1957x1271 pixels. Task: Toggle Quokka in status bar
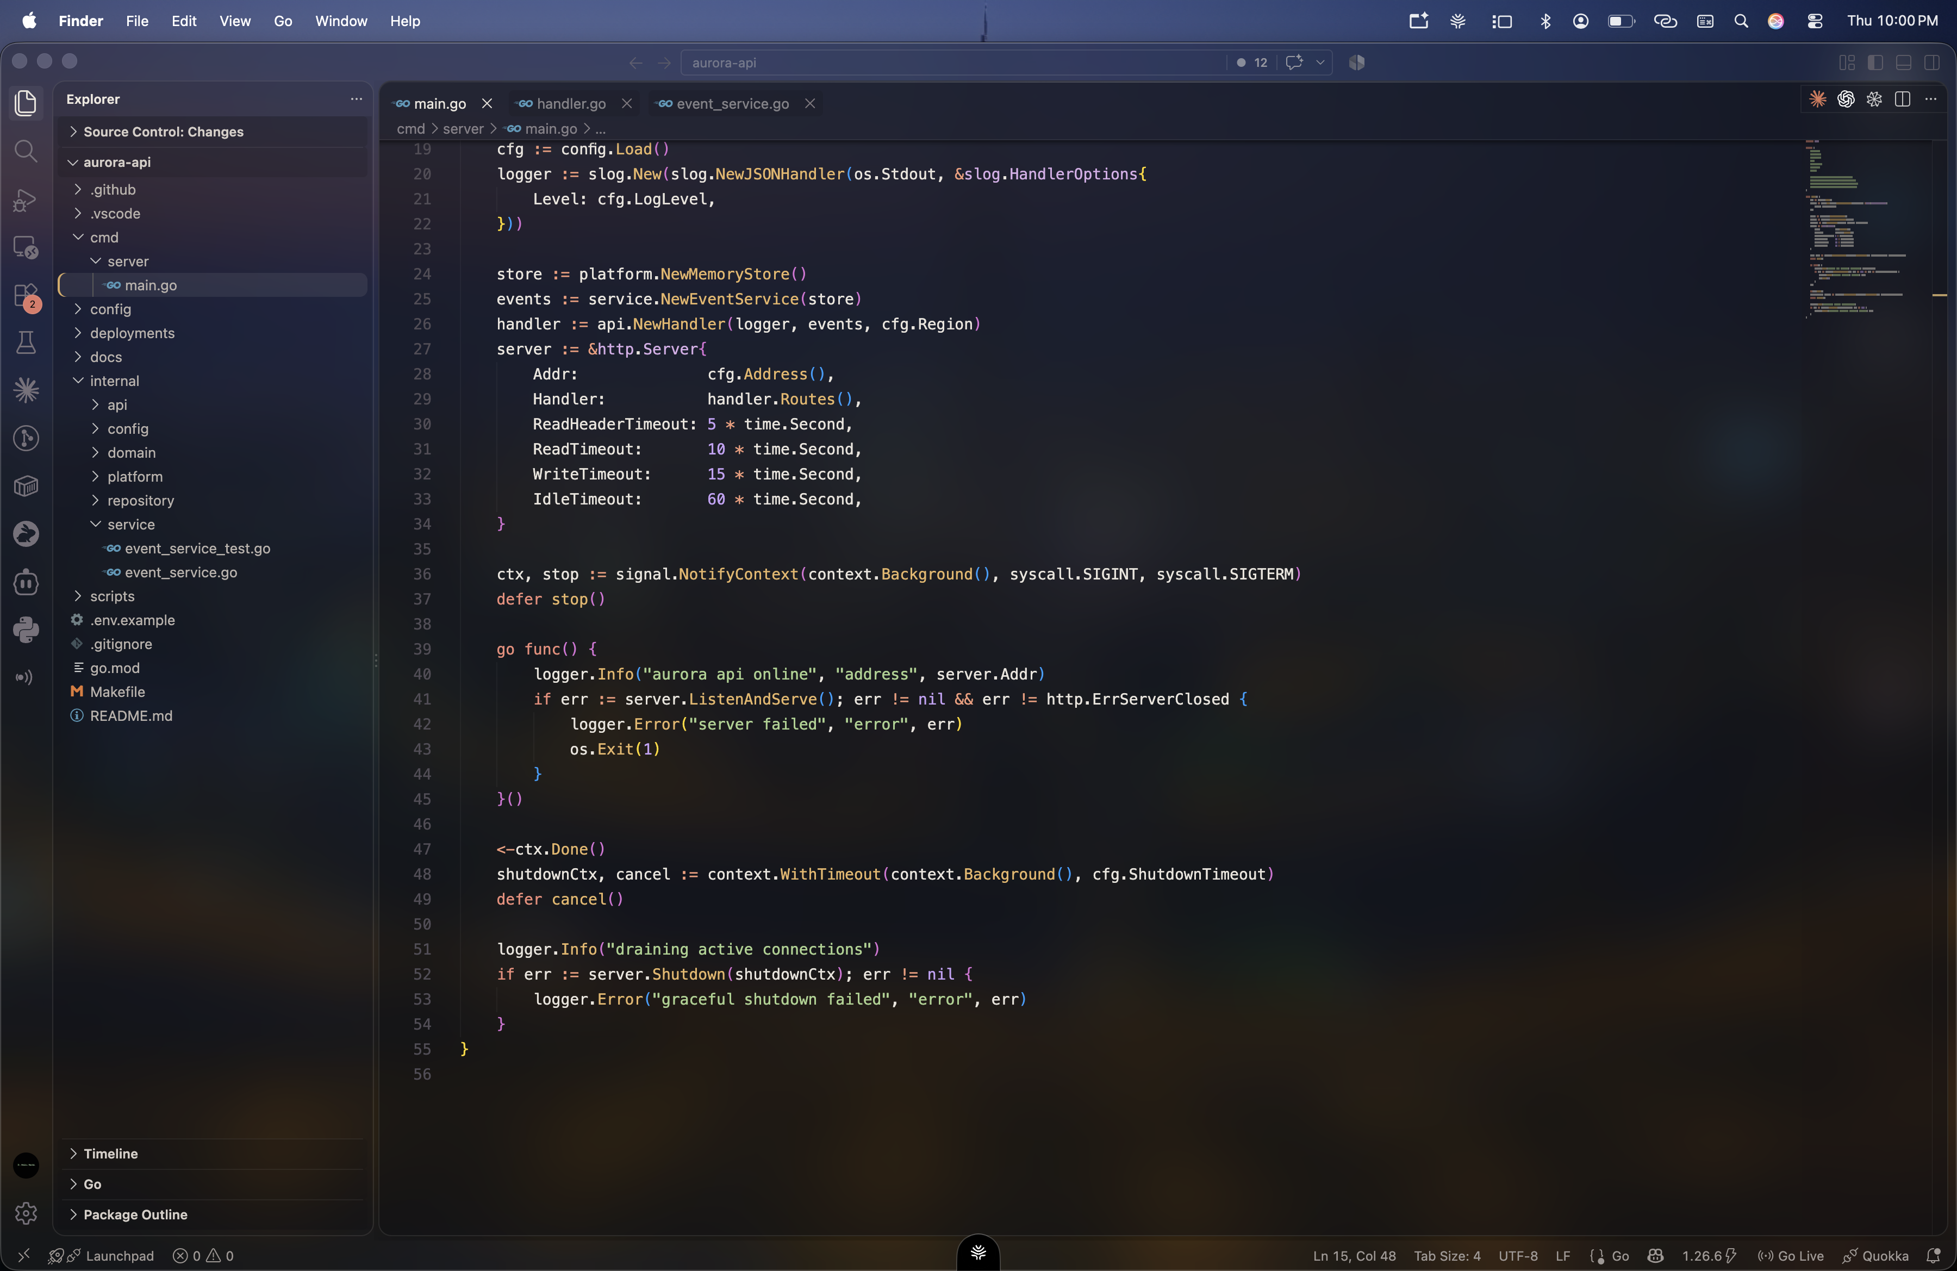(x=1875, y=1255)
